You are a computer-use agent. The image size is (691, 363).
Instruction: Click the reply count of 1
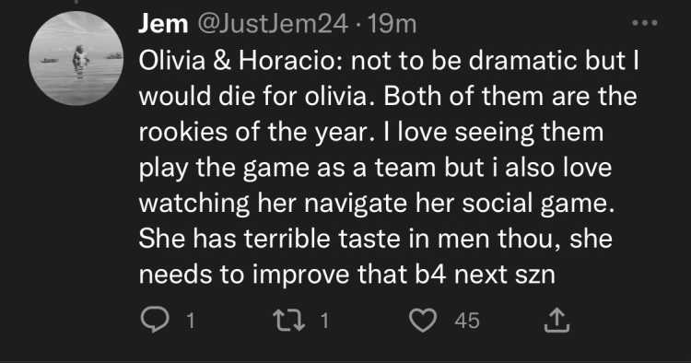click(191, 321)
